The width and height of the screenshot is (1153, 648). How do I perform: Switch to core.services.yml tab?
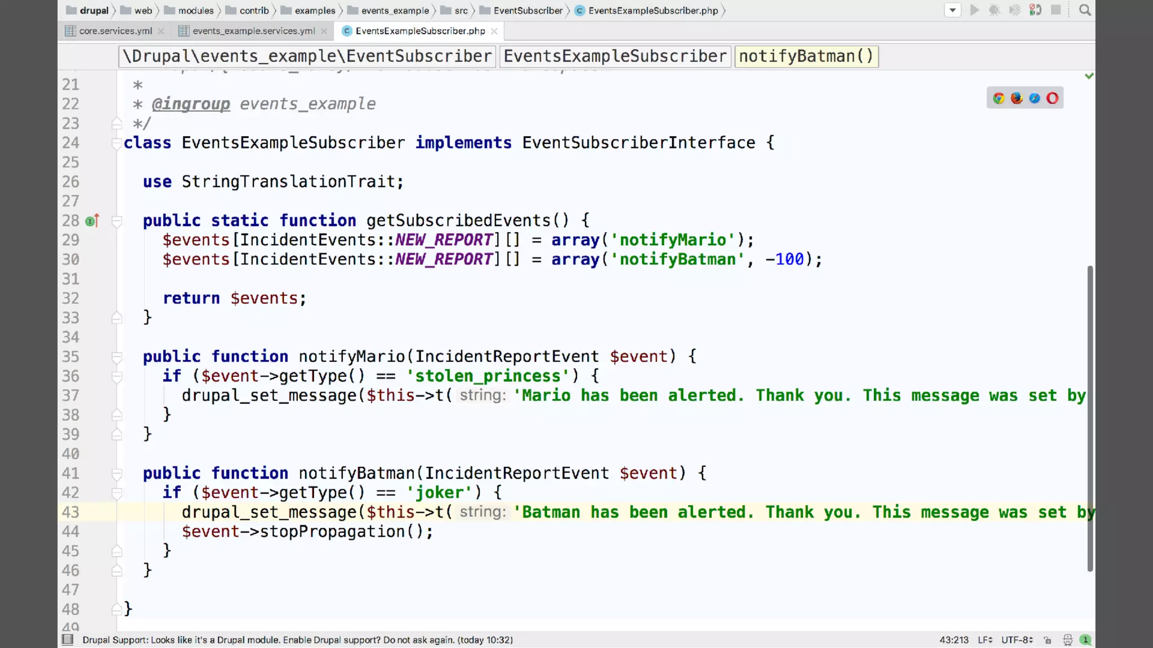(115, 31)
